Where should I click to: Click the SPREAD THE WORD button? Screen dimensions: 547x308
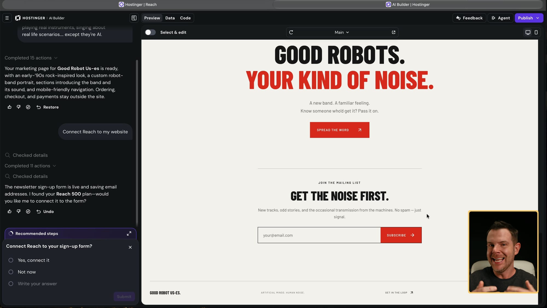[x=339, y=130]
